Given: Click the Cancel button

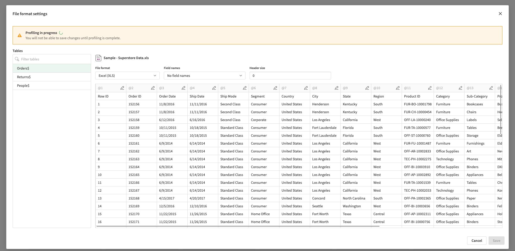Looking at the screenshot, I should [x=477, y=241].
